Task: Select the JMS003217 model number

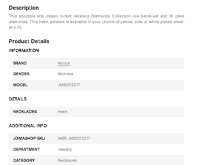Action: coord(69,85)
